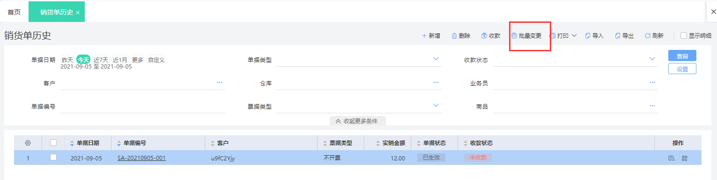Enable the 显示明细 checkbox
Viewport: 717px width, 180px height.
tap(684, 35)
